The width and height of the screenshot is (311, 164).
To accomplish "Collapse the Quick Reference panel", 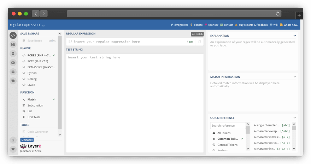I will pyautogui.click(x=295, y=118).
